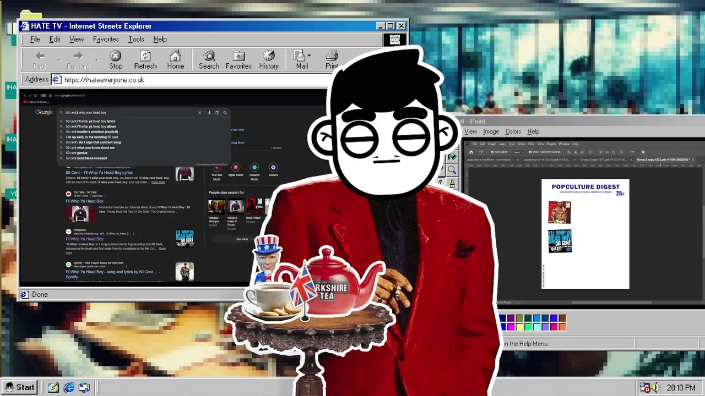705x396 pixels.
Task: Go to Home page icon
Action: [x=176, y=60]
